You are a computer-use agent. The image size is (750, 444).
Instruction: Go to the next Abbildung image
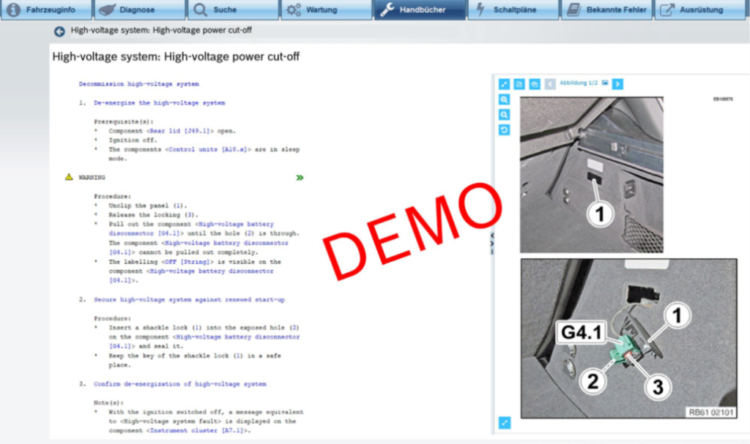(617, 84)
